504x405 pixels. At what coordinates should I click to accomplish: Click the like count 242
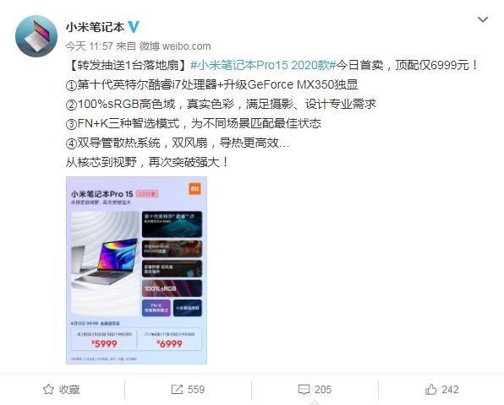450,390
